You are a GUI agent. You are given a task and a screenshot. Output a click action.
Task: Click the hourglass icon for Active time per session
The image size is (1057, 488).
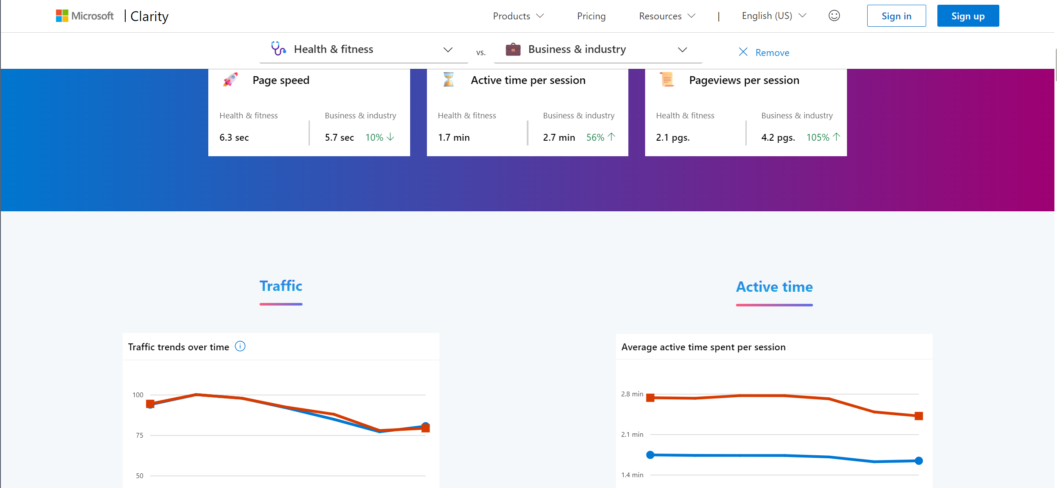[x=448, y=80]
